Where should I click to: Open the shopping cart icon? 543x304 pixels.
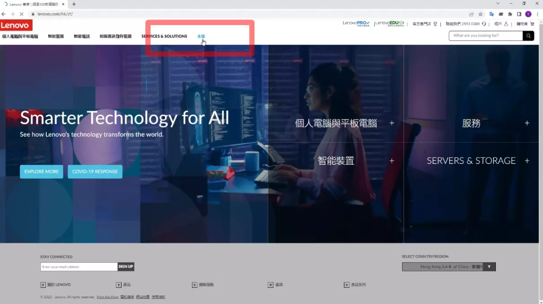532,24
